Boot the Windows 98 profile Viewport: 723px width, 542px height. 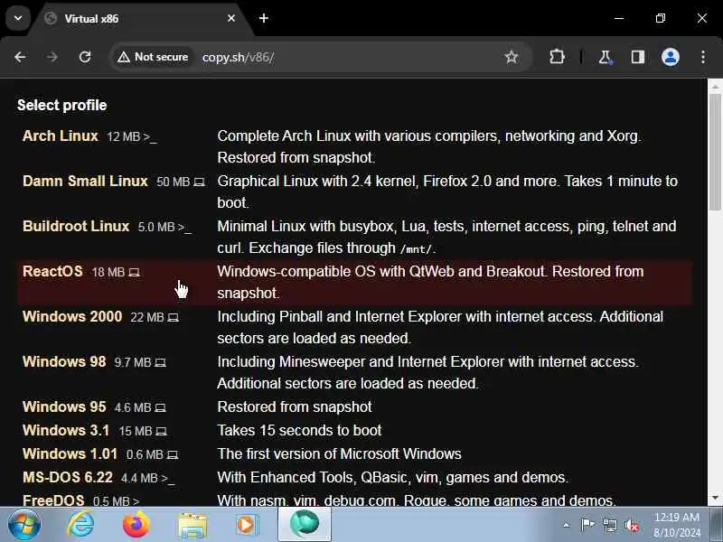point(64,362)
